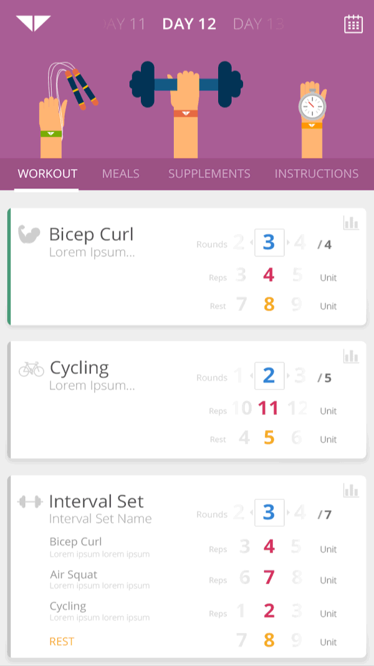Set Bicep Curl rounds to 4

[299, 243]
